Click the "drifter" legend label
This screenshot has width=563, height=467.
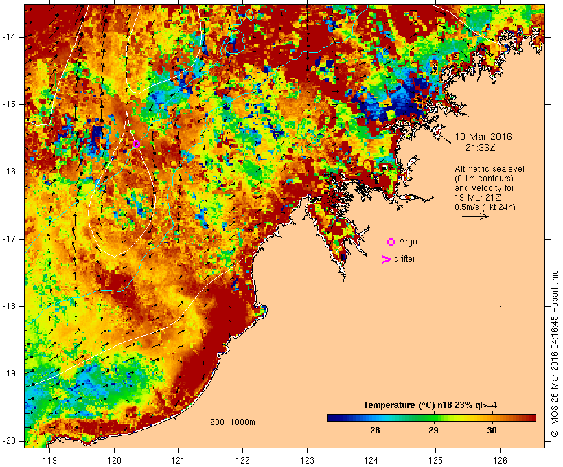click(x=404, y=259)
